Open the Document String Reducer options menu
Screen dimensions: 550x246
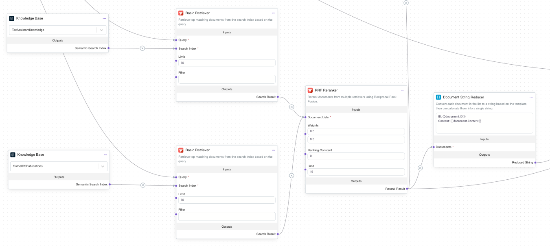(531, 97)
